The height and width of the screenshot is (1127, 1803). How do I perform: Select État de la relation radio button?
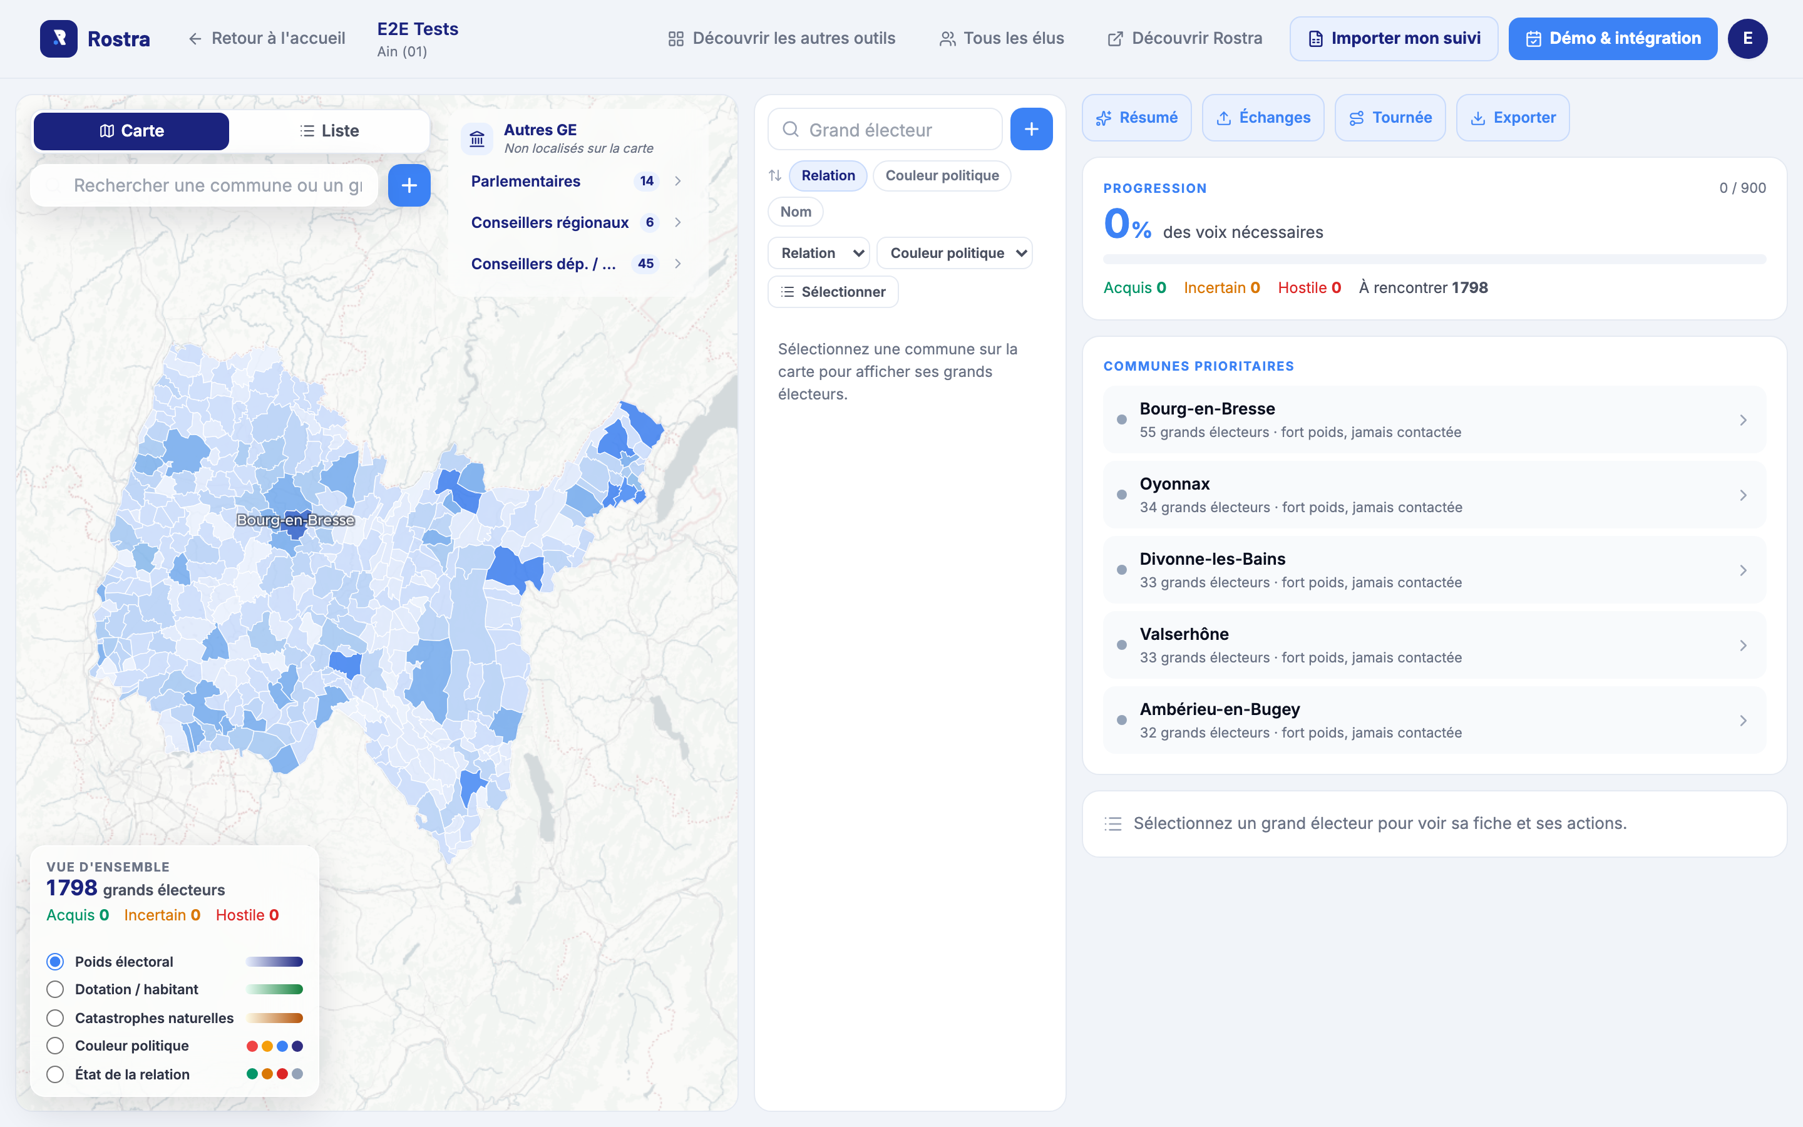point(55,1074)
